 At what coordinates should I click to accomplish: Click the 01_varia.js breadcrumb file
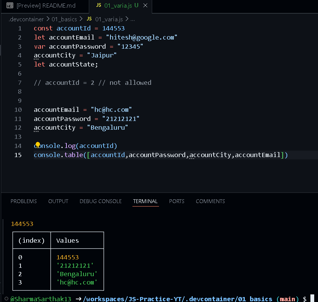[109, 19]
